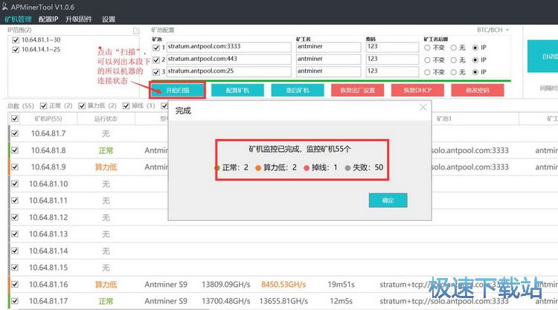Edit the stratum.antpool.com:3333 pool field

pyautogui.click(x=229, y=47)
